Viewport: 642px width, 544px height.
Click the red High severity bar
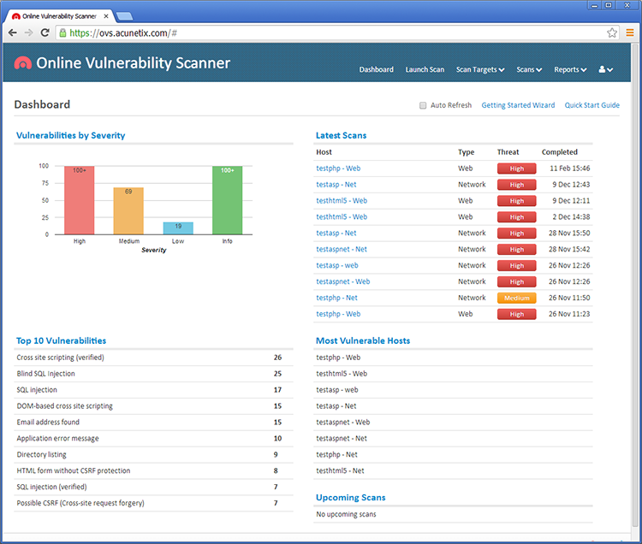coord(79,200)
